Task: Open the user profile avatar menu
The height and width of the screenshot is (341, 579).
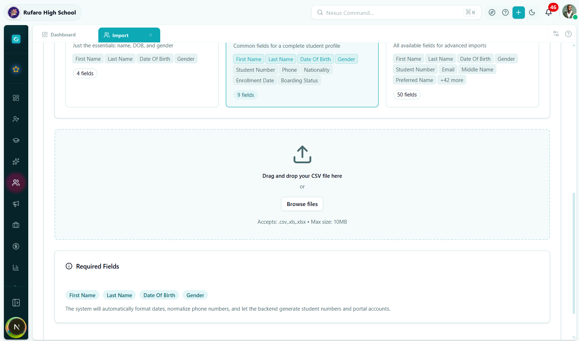Action: tap(569, 12)
